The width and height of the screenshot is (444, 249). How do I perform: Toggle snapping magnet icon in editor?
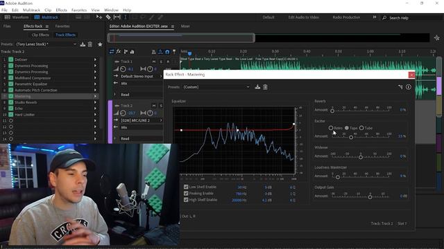click(x=167, y=52)
